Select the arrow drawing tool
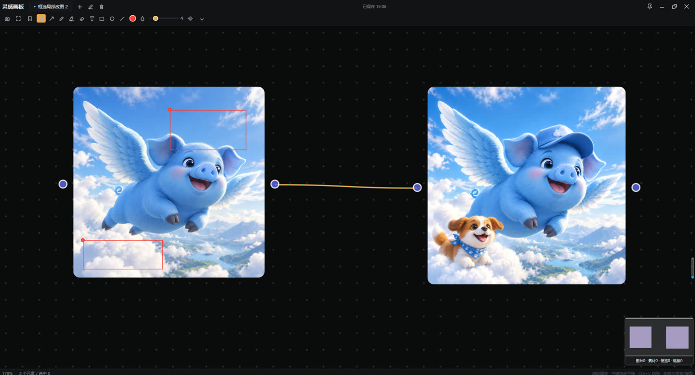 point(51,19)
